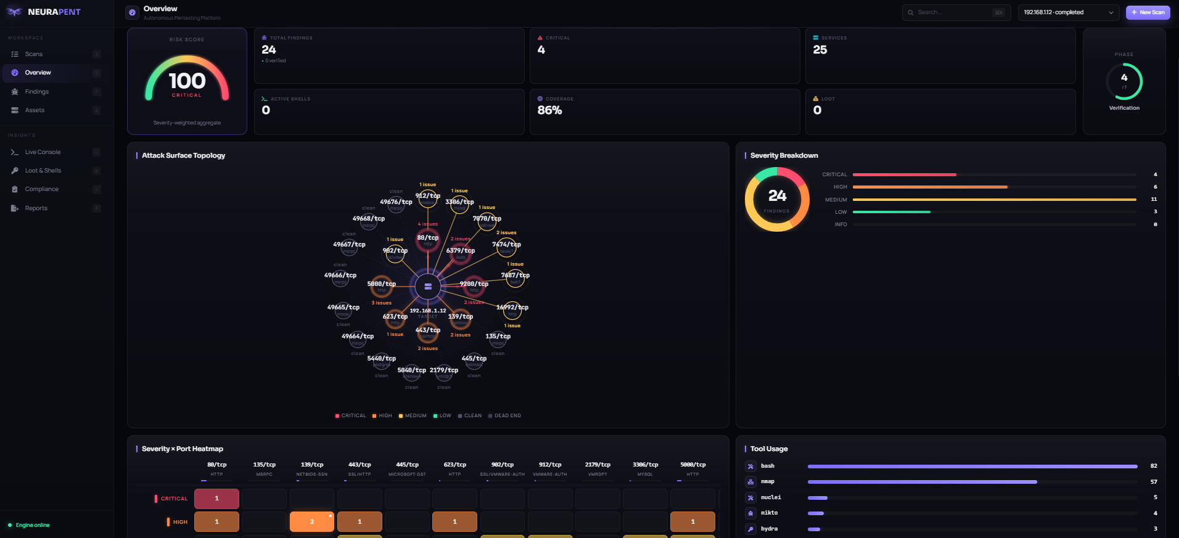
Task: Click the nmap tool icon
Action: tap(750, 482)
